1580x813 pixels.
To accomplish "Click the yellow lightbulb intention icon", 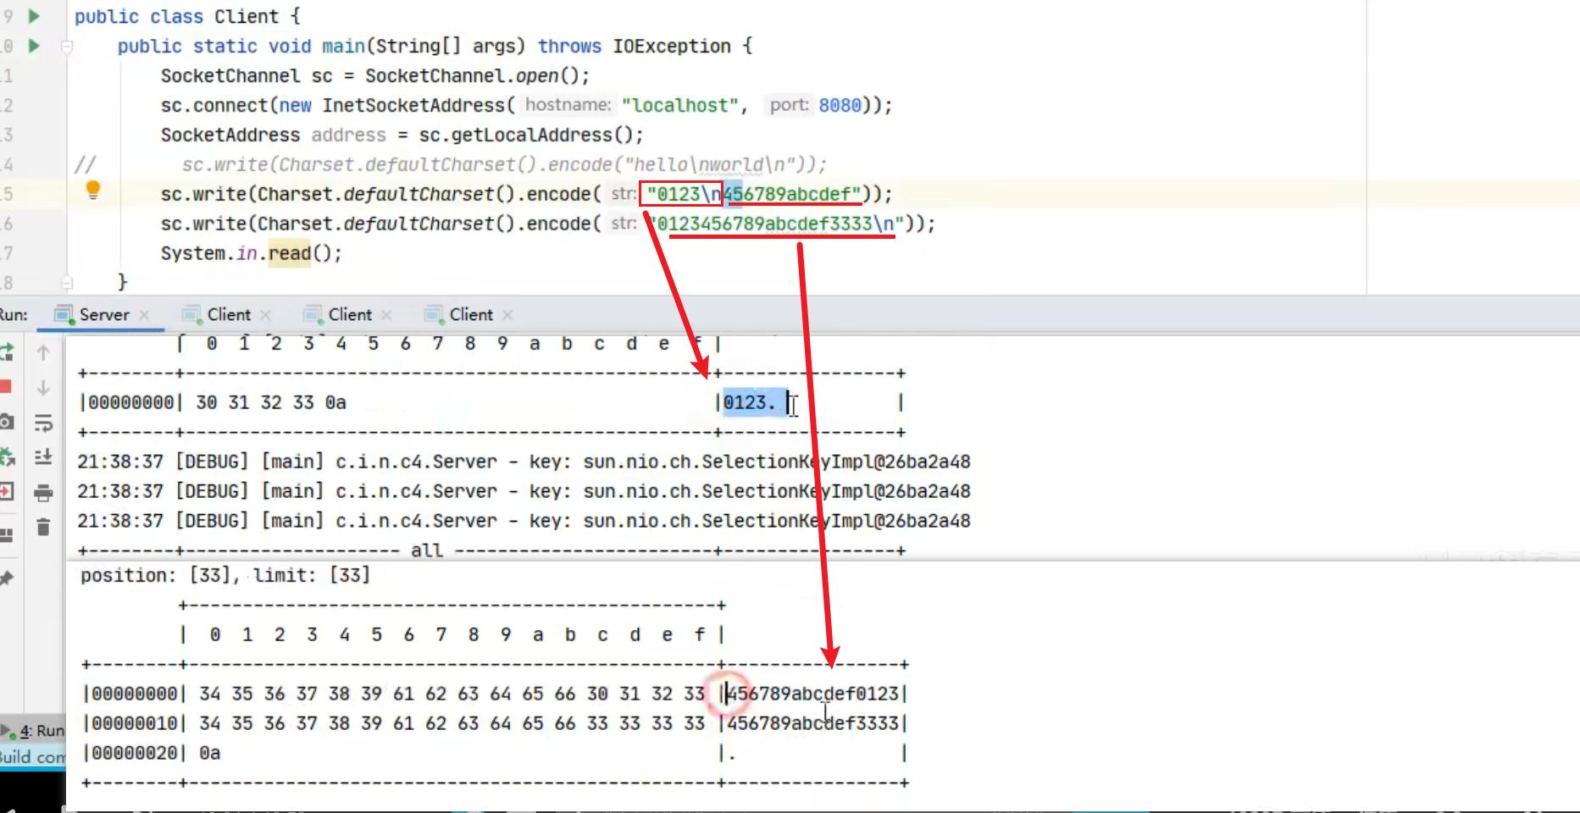I will coord(93,191).
